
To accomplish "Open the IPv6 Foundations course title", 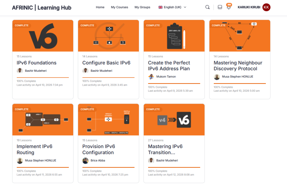I will coord(37,63).
